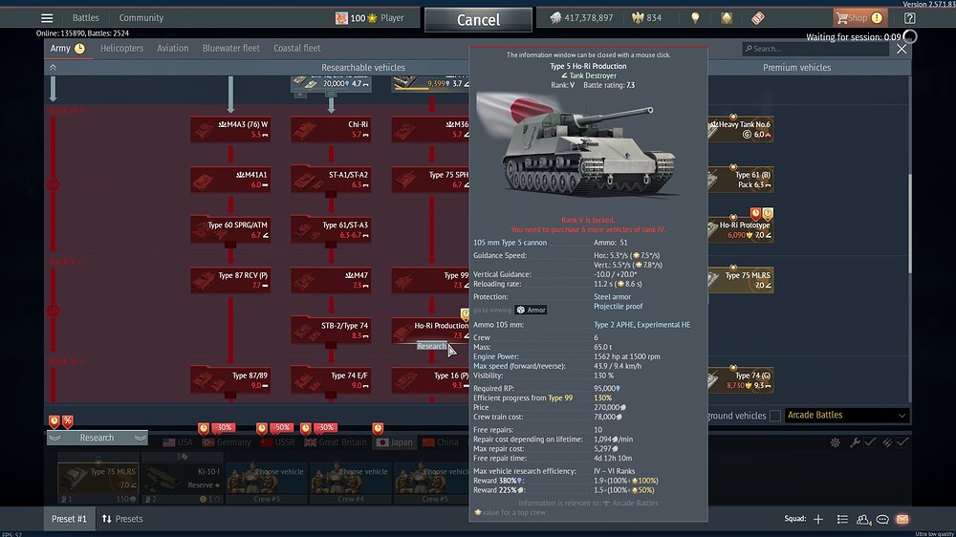The width and height of the screenshot is (956, 537).
Task: Select premium Heavy Tank No.6
Action: point(741,129)
